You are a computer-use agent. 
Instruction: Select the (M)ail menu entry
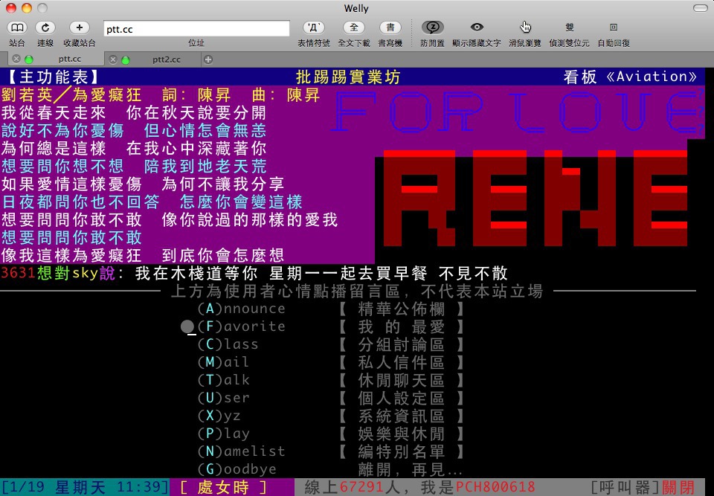[x=223, y=362]
